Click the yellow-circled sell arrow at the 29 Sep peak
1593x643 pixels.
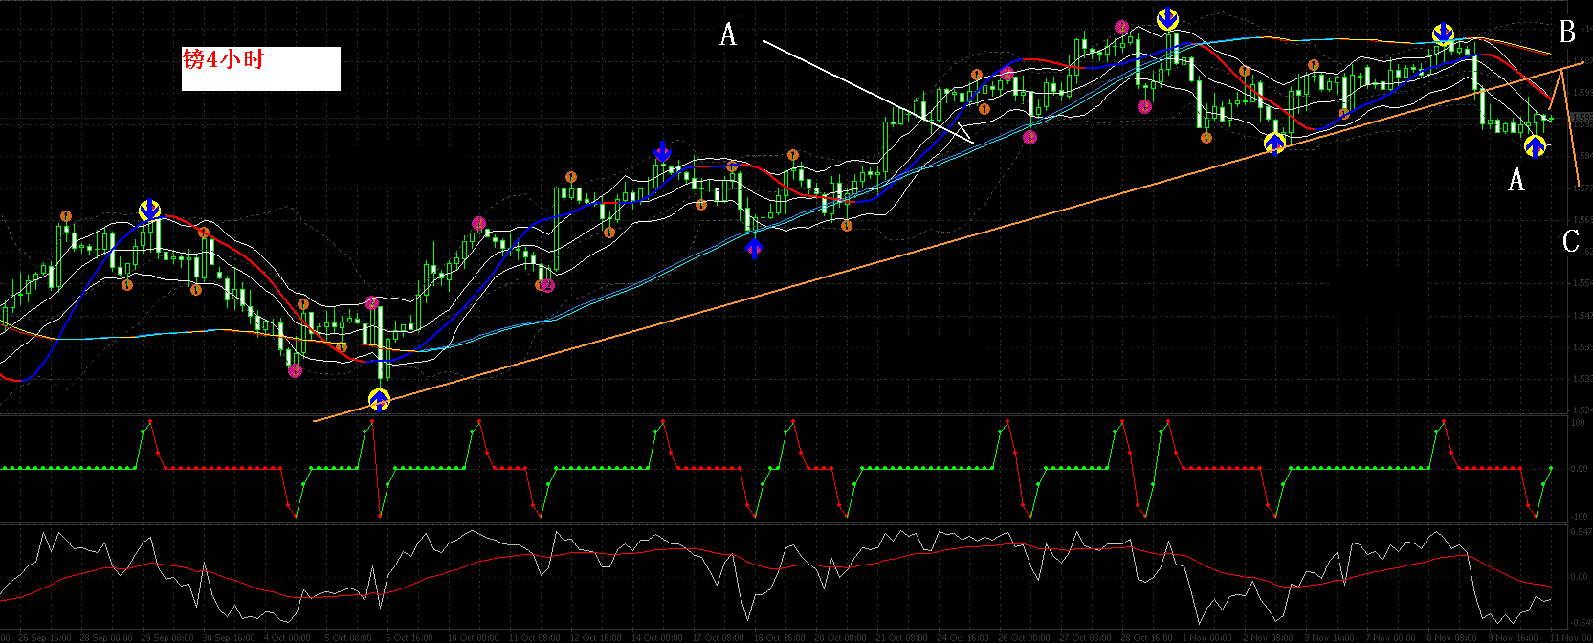click(x=149, y=211)
